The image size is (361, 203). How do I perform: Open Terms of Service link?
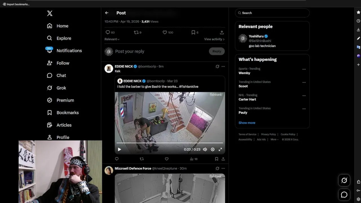(247, 134)
